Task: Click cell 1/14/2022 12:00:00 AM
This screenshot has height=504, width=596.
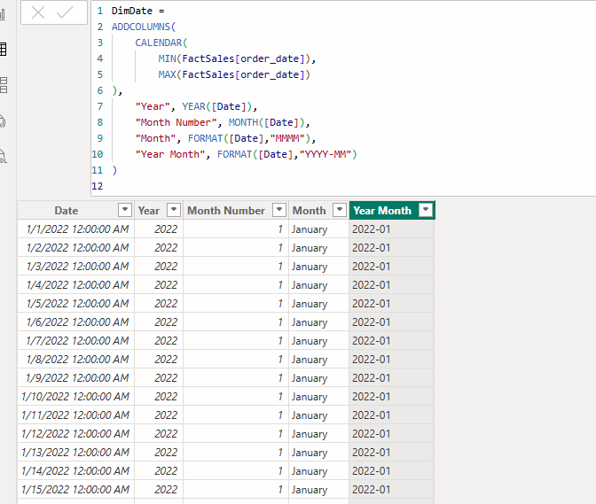Action: (x=75, y=471)
